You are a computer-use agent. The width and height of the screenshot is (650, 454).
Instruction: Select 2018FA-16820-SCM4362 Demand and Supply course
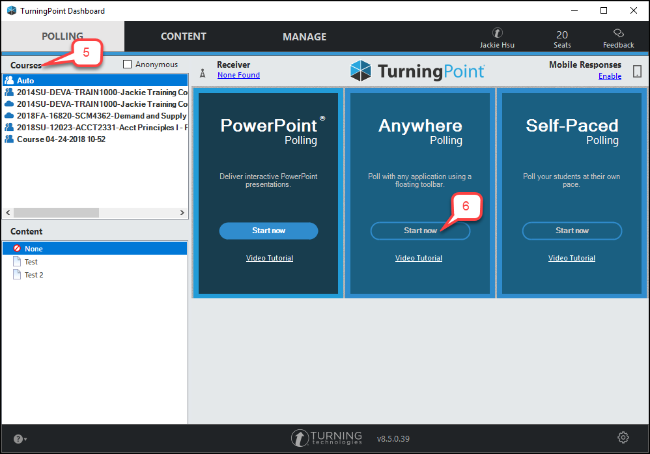tap(95, 116)
